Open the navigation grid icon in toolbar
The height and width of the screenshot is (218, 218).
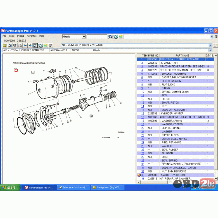coord(5,46)
